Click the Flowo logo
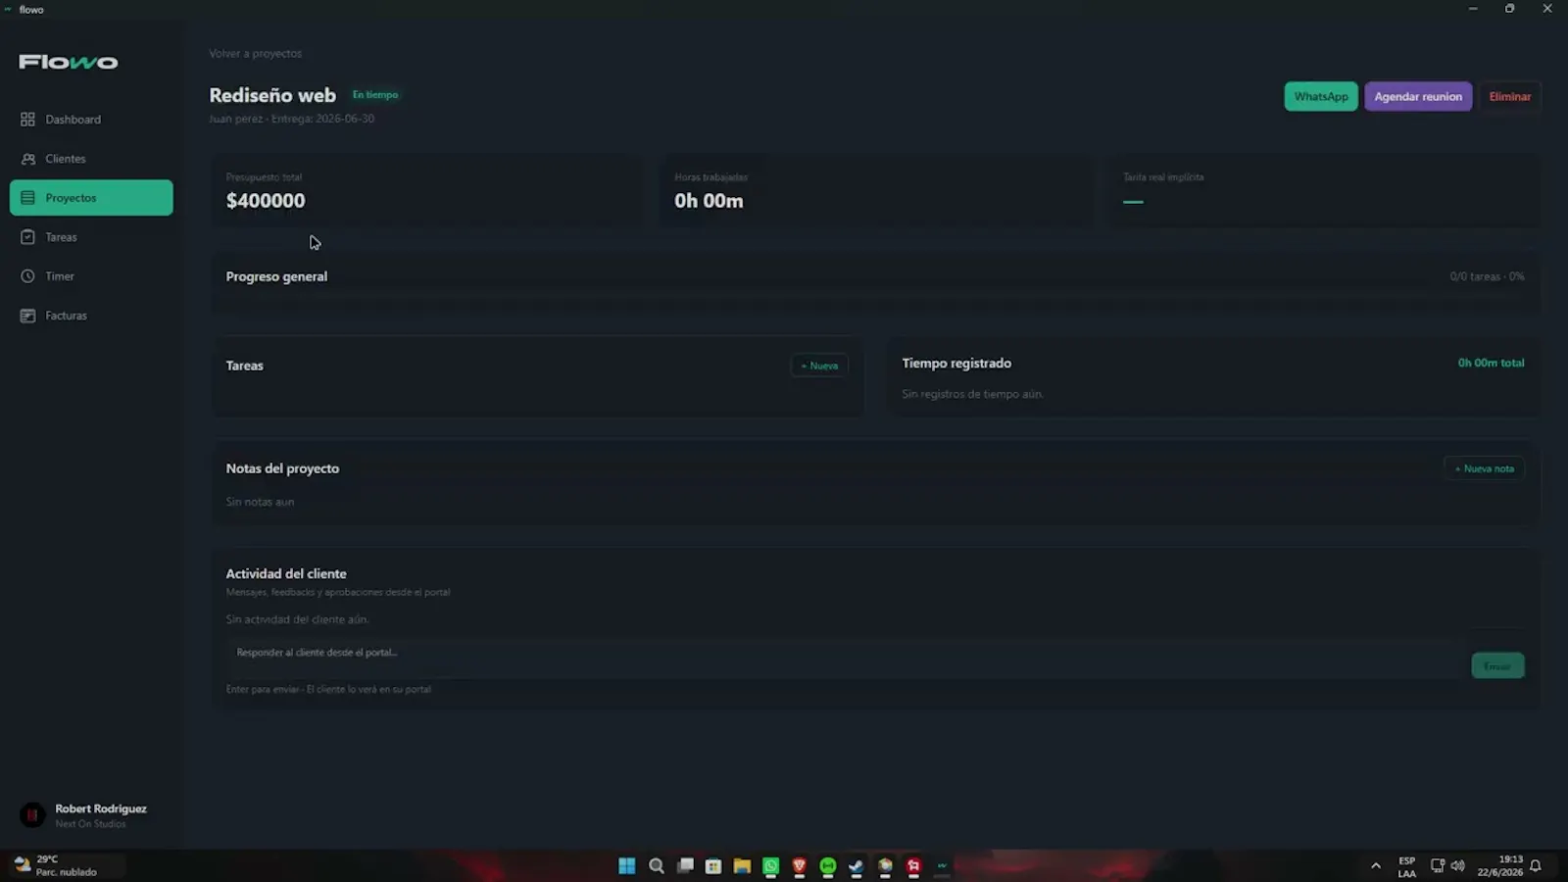 click(x=69, y=62)
